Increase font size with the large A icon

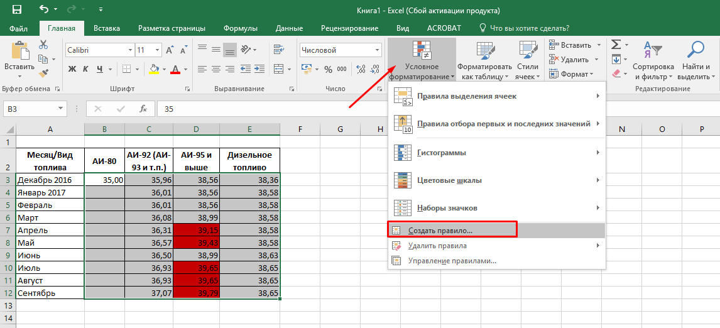(170, 50)
